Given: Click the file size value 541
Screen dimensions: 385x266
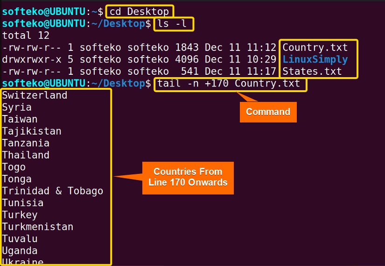Looking at the screenshot, I should click(x=190, y=72).
